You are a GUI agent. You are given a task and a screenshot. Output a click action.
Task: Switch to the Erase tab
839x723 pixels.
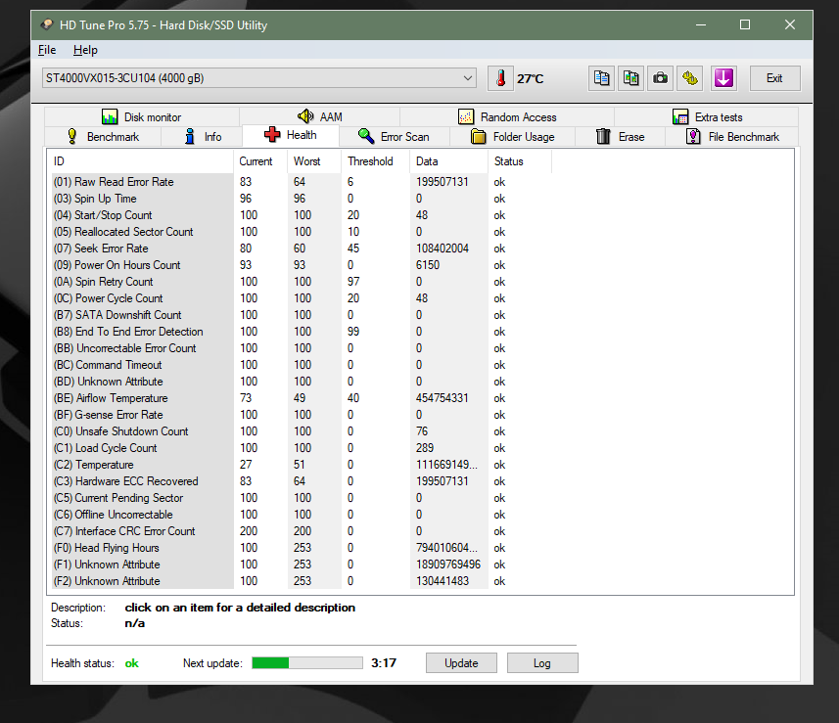point(620,136)
